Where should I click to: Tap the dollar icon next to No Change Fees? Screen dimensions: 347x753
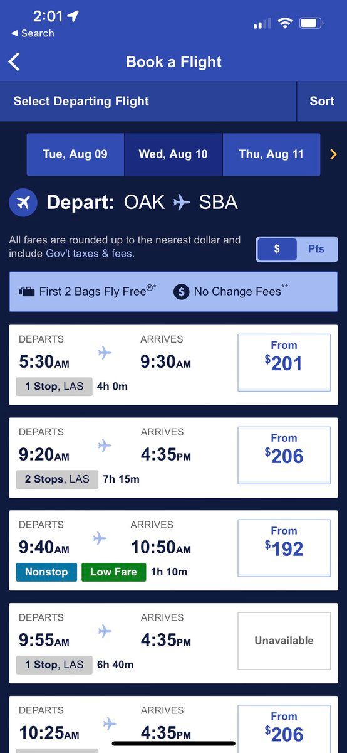coord(181,292)
